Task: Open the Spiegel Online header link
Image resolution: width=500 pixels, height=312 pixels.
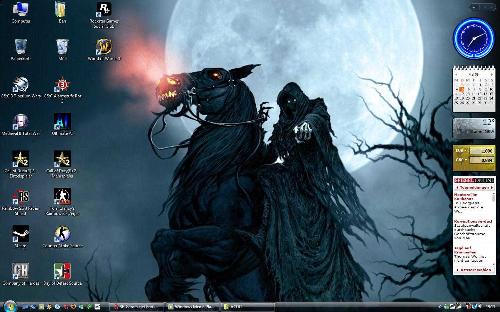Action: (x=474, y=180)
